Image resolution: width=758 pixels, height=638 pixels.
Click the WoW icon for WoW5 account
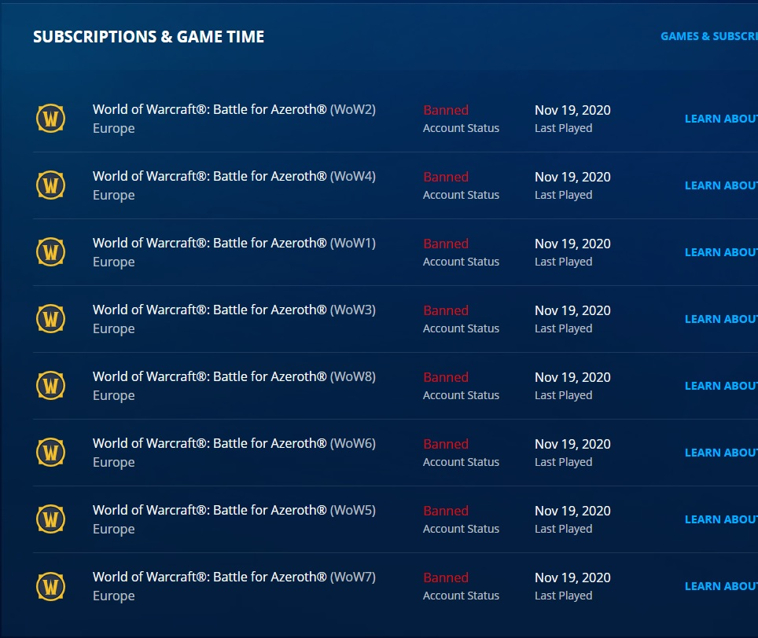[51, 519]
